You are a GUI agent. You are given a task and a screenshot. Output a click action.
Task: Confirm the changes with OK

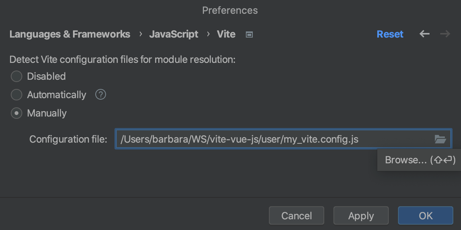pos(425,215)
